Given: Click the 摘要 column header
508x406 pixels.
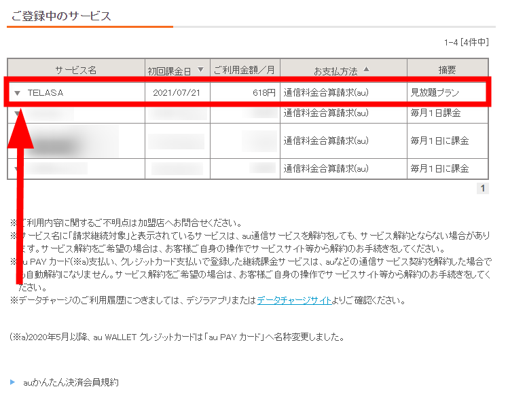Looking at the screenshot, I should pyautogui.click(x=447, y=70).
